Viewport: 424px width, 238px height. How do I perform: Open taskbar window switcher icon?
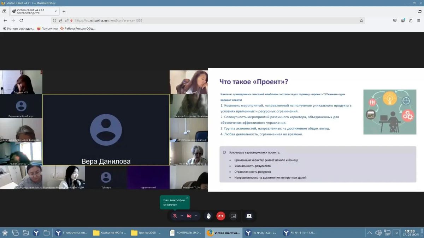click(15, 233)
